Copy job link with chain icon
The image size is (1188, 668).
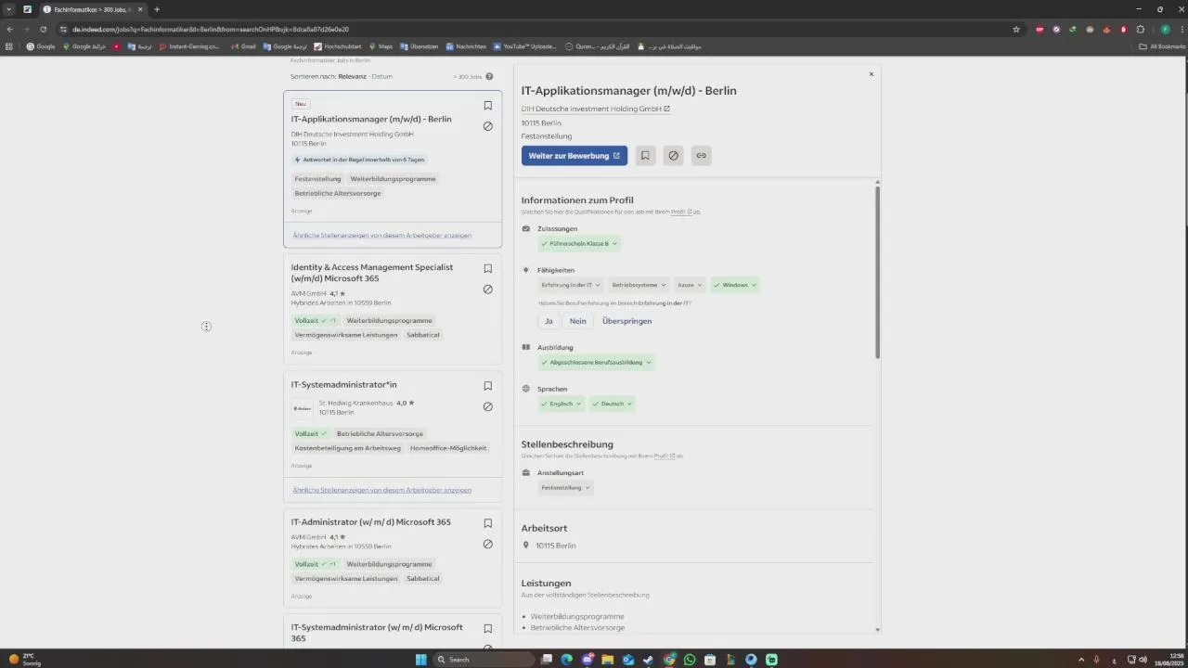(x=701, y=156)
